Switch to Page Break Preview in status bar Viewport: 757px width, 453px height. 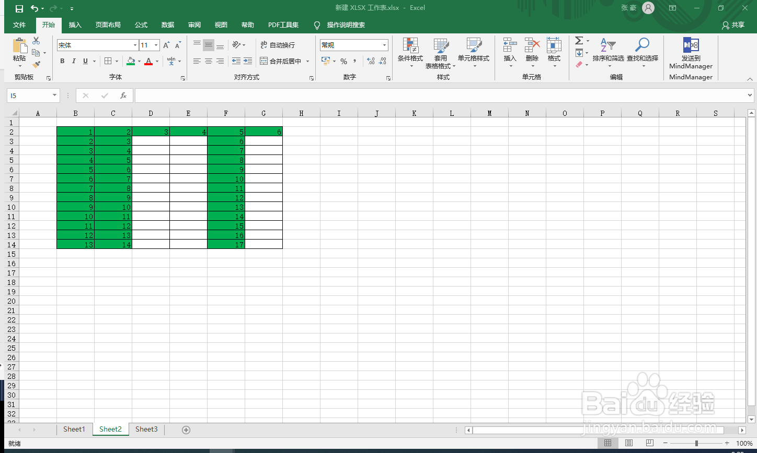coord(650,443)
